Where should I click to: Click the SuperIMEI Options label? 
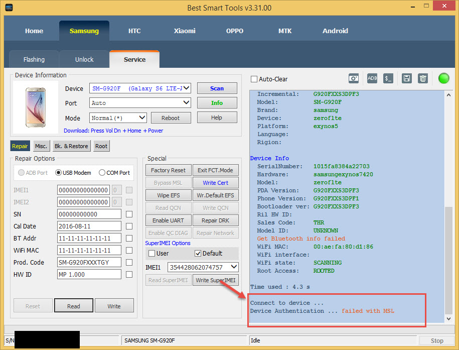pyautogui.click(x=168, y=243)
